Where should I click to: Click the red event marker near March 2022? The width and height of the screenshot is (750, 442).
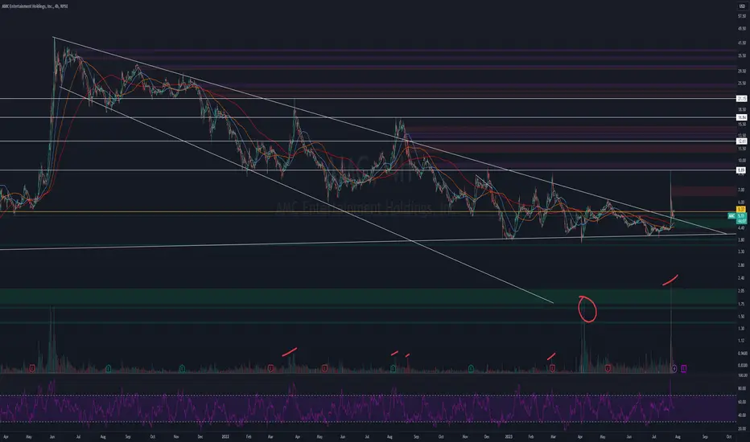click(270, 368)
